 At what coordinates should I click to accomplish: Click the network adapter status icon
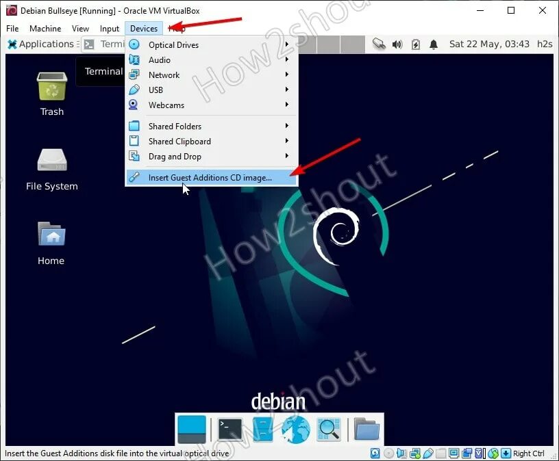click(x=414, y=453)
